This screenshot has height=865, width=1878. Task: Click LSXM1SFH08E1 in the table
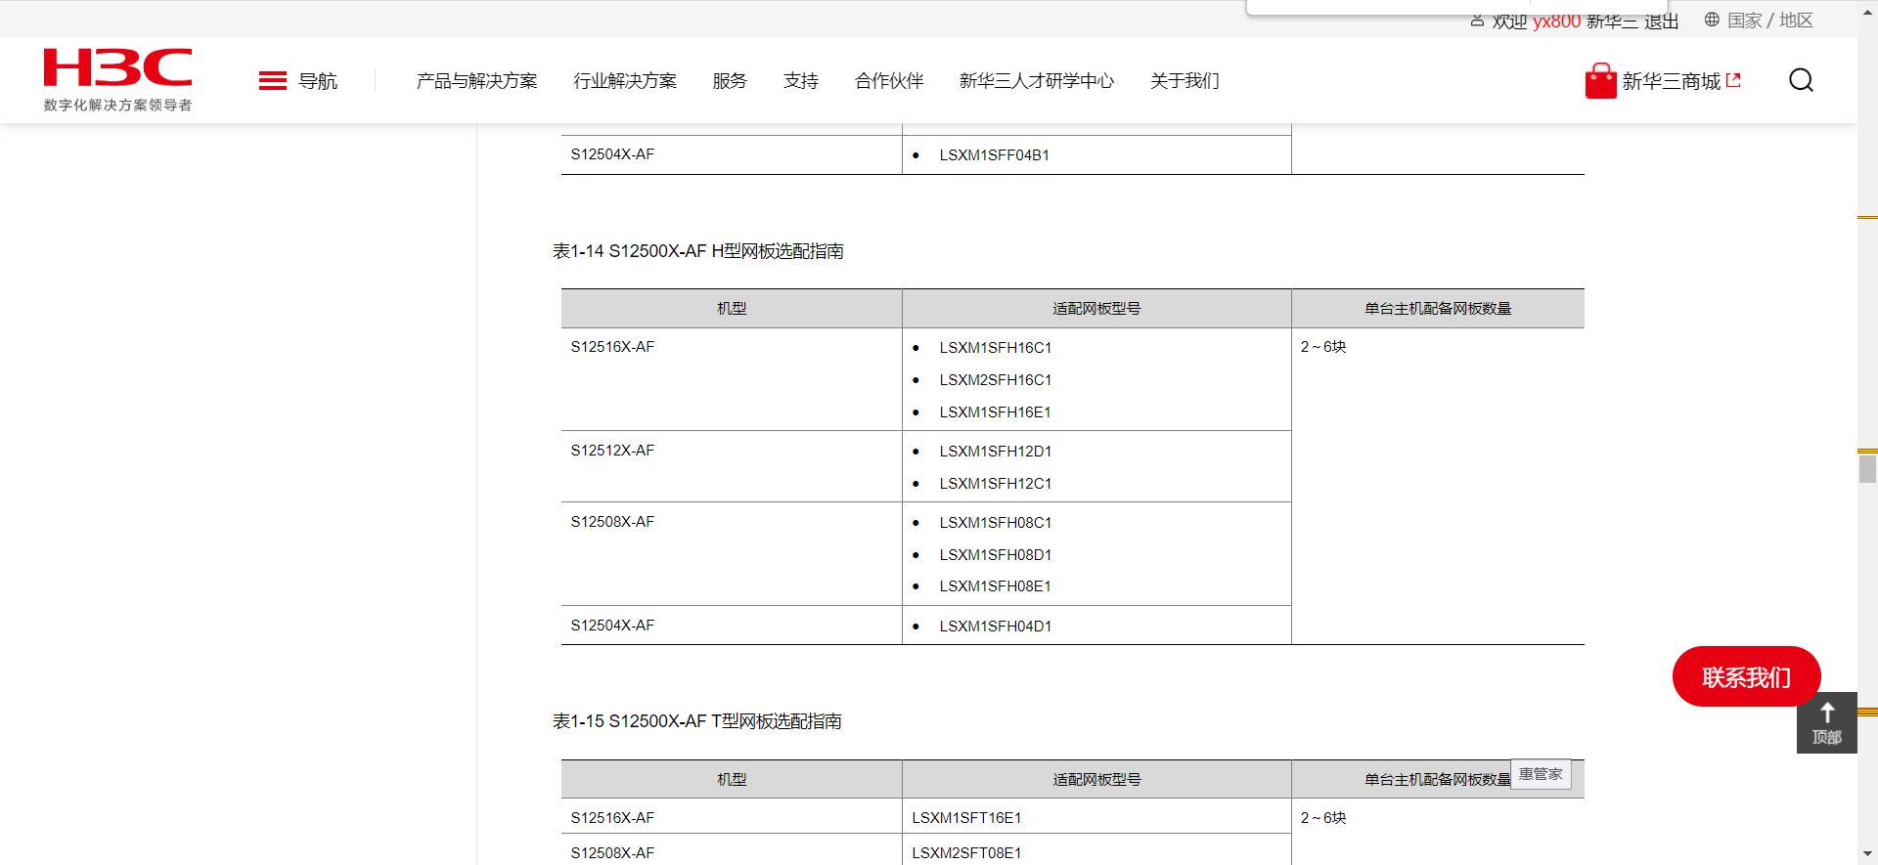pos(996,586)
